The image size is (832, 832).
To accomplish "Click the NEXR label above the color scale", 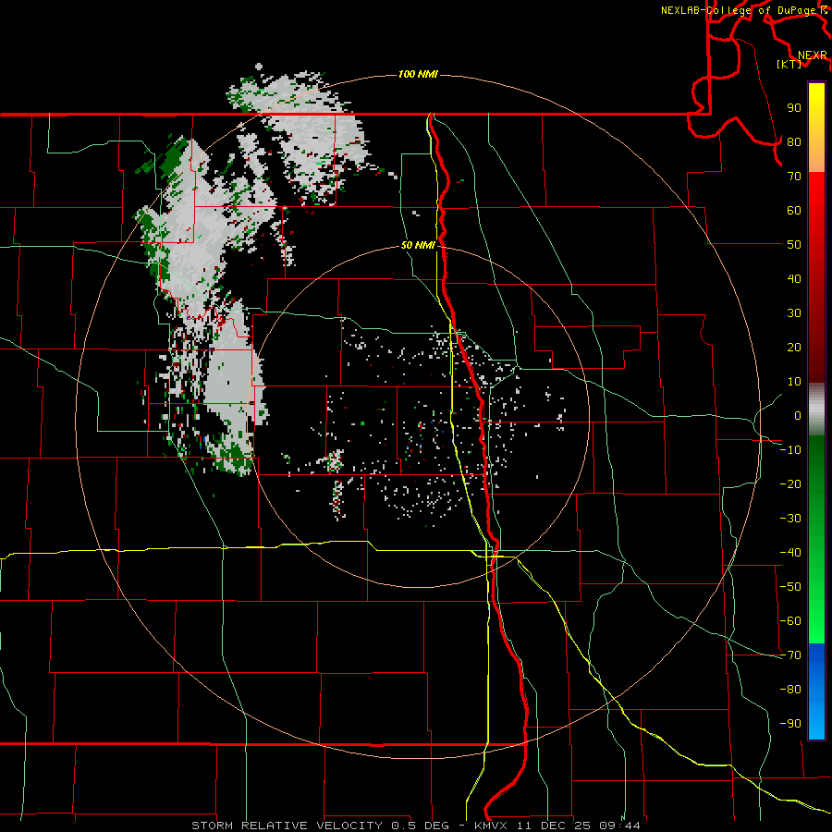I will tap(813, 55).
